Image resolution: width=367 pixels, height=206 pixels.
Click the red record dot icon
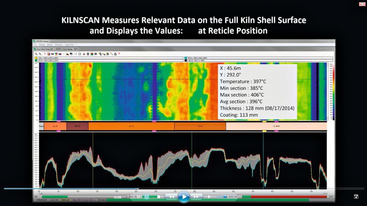(x=119, y=54)
